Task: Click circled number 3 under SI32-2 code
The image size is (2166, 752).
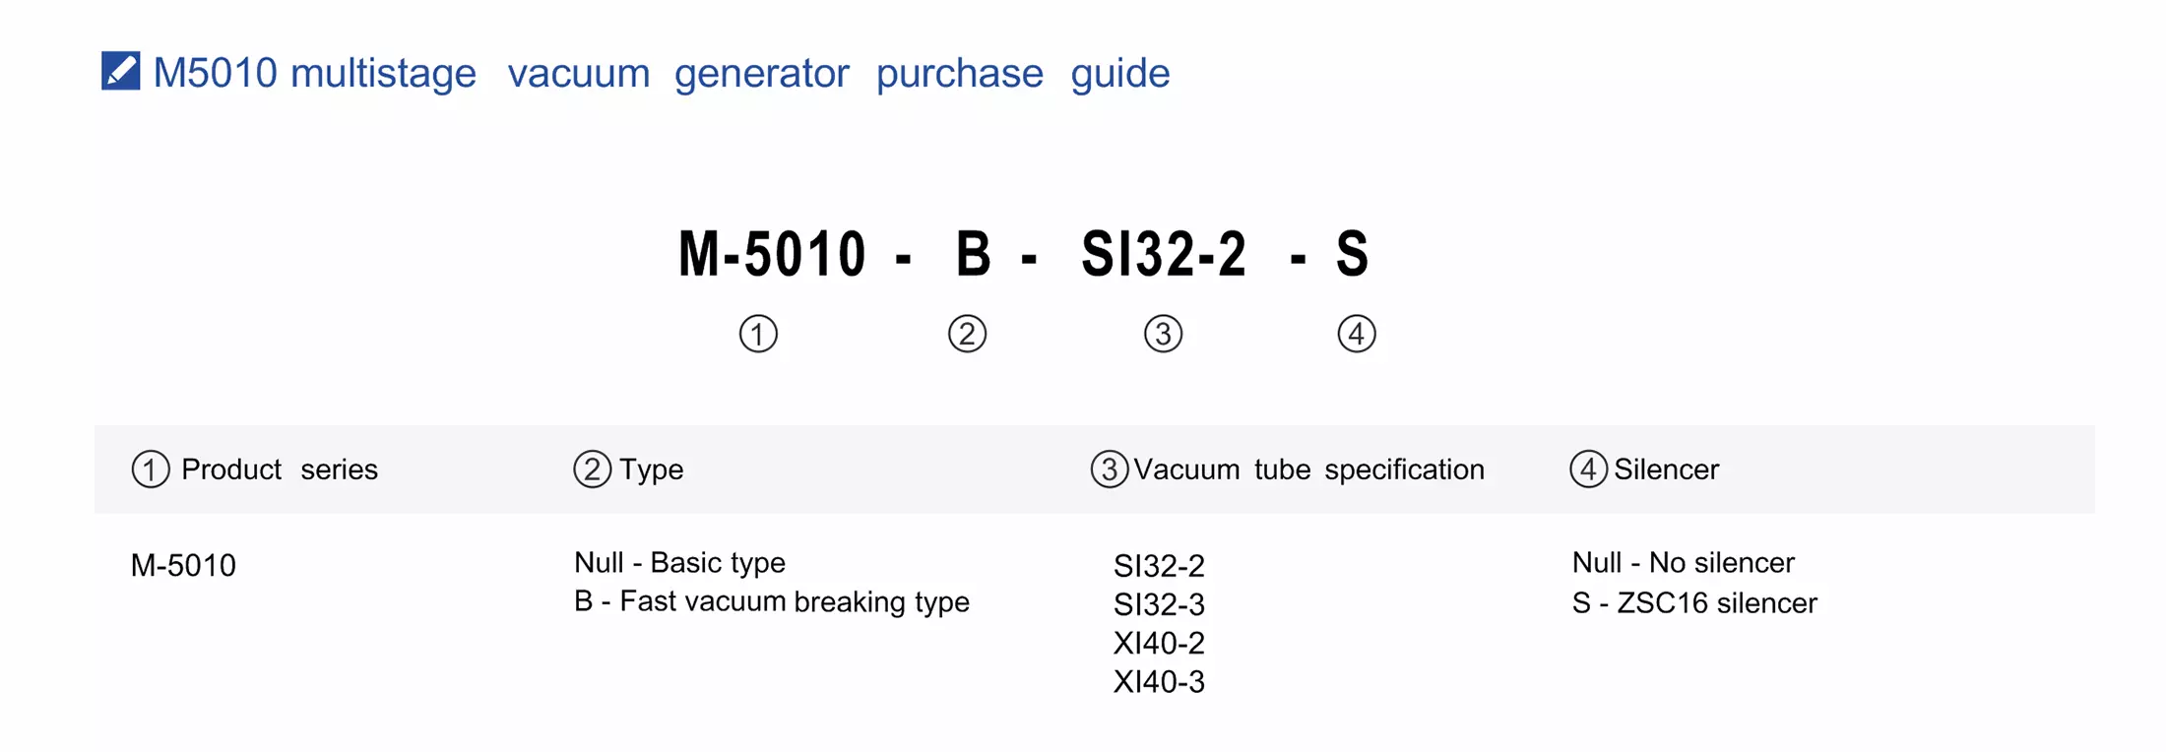Action: pos(1163,334)
